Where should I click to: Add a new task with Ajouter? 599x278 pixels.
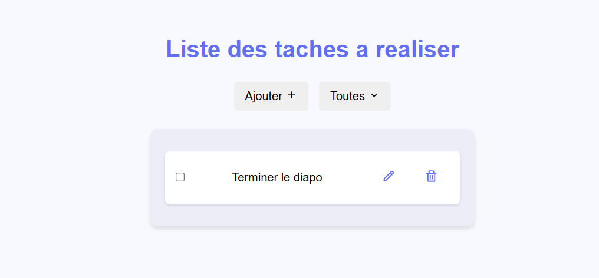(x=271, y=96)
